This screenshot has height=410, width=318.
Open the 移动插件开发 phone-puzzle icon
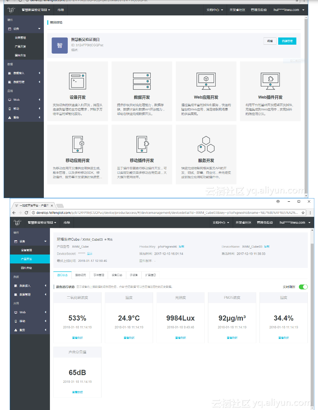click(142, 144)
